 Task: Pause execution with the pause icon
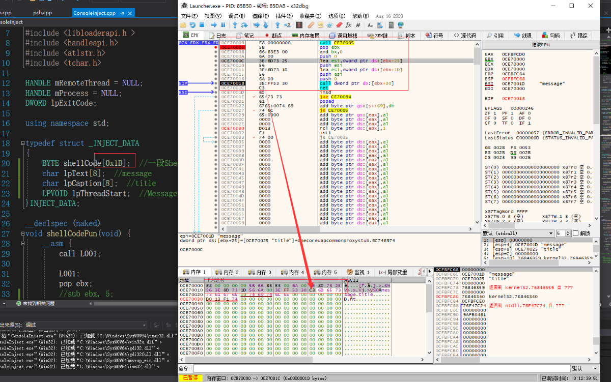[x=223, y=24]
